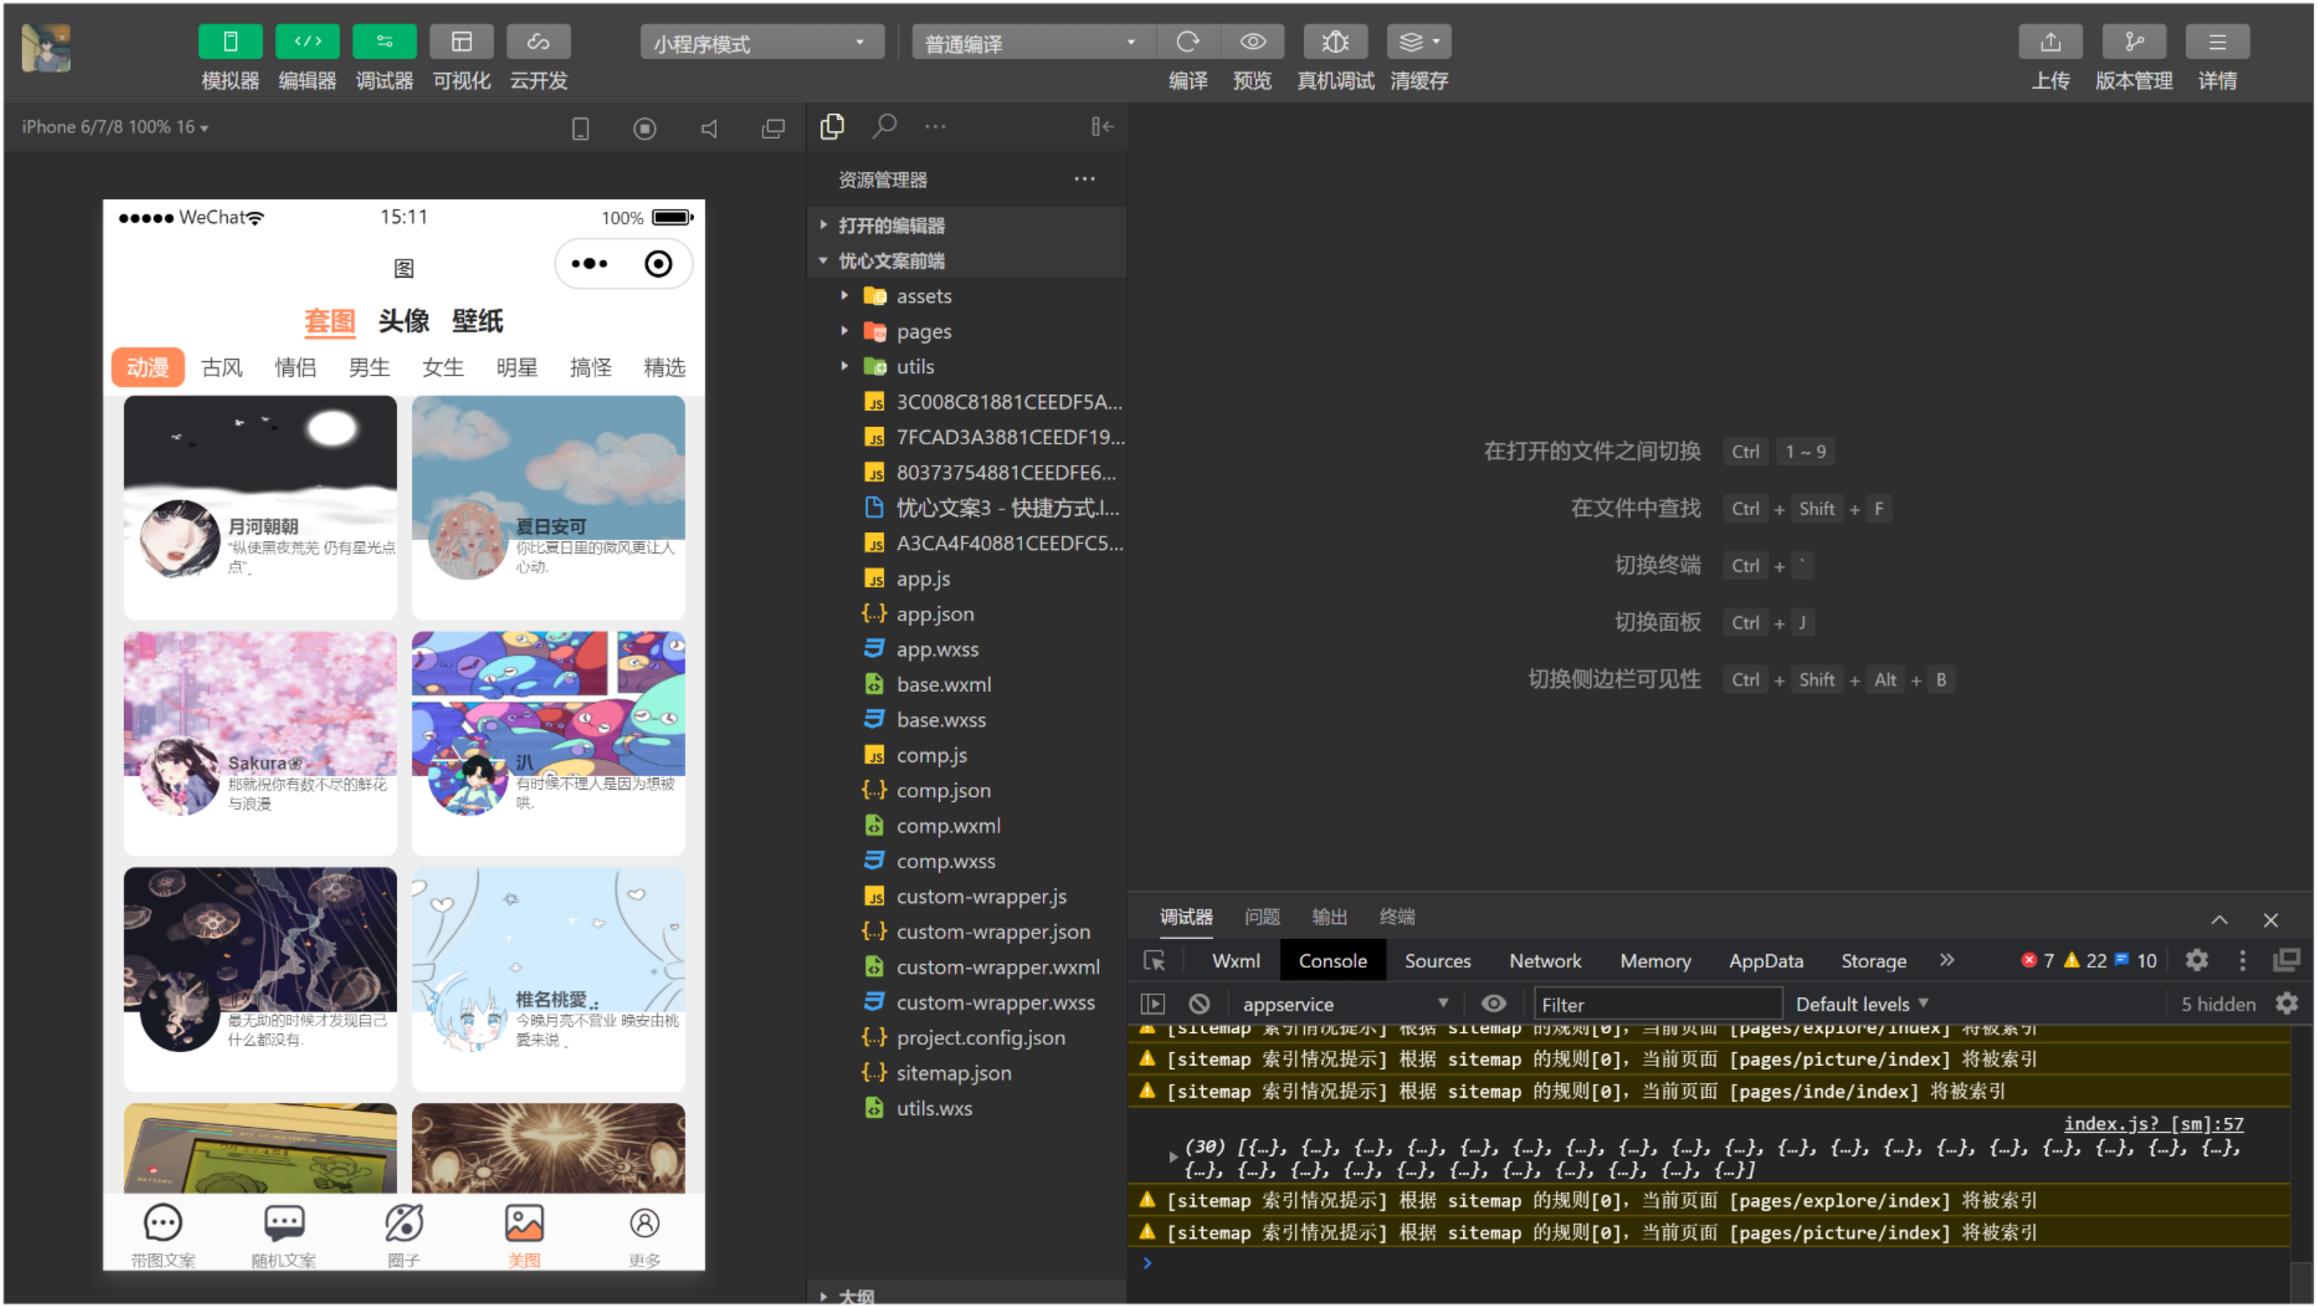This screenshot has width=2317, height=1306.
Task: Select the 头像 tab in simulator
Action: click(403, 321)
